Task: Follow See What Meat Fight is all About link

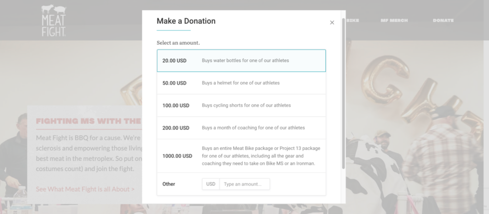Action: 85,189
